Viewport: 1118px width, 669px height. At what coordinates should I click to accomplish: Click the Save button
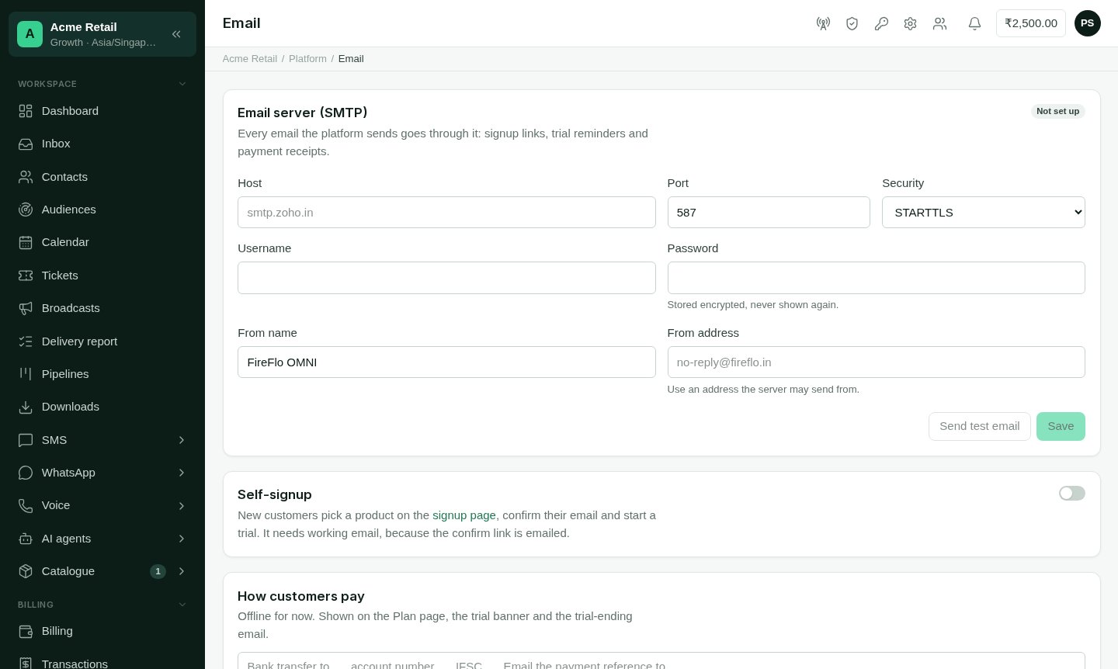point(1061,426)
